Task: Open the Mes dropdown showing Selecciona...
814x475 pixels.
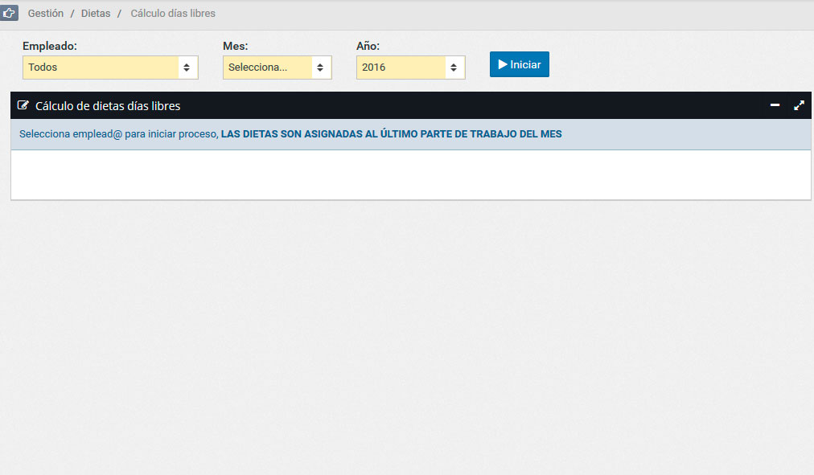Action: [277, 68]
